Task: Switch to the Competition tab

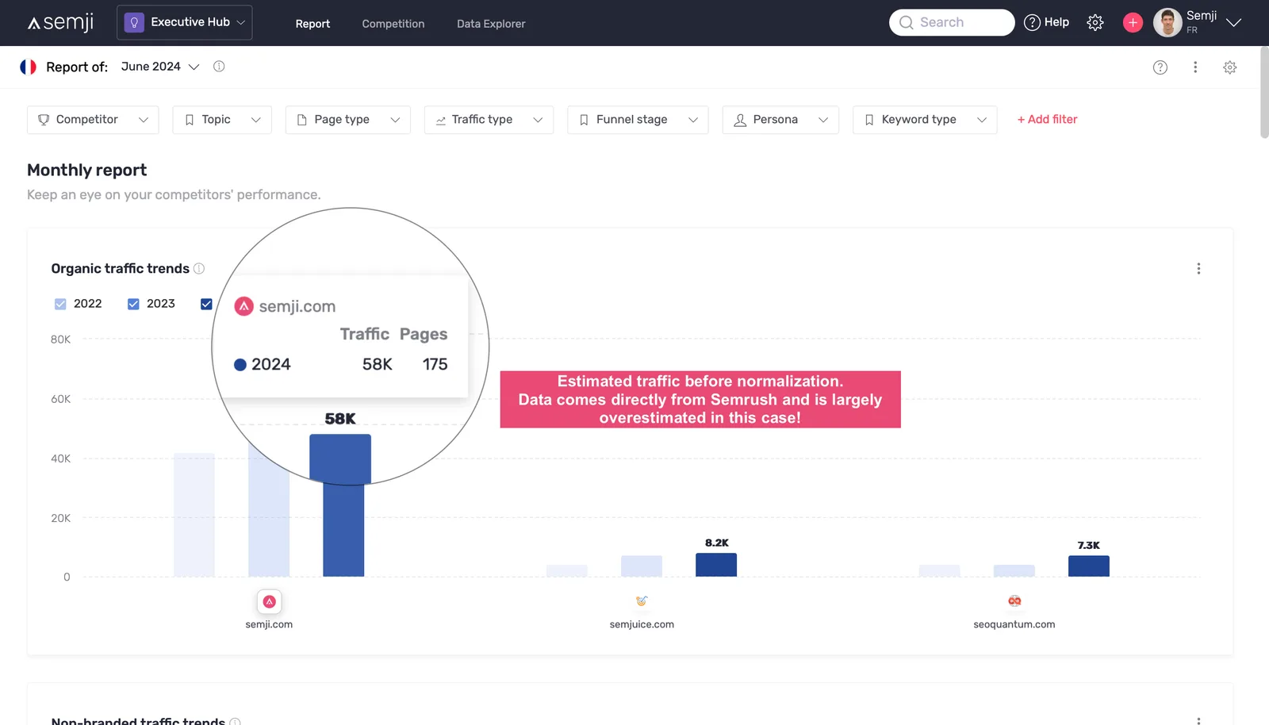Action: click(x=393, y=24)
